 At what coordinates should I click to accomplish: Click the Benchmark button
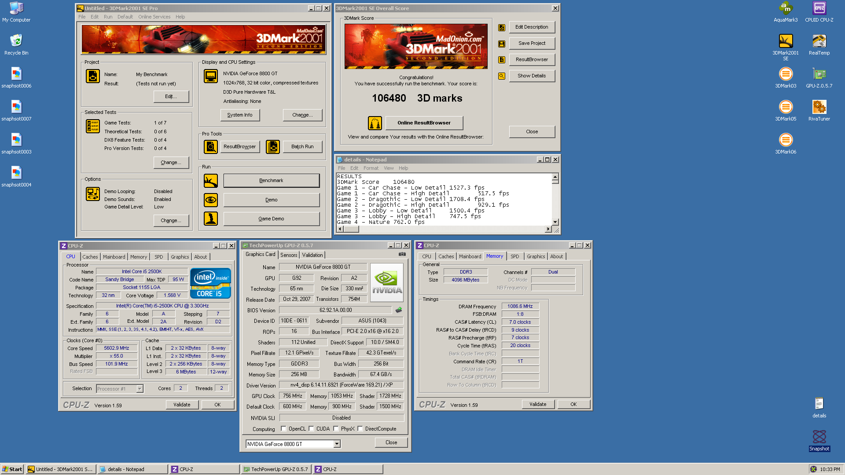(271, 181)
